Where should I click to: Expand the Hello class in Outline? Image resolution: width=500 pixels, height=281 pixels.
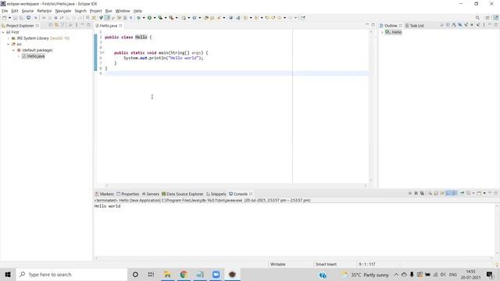click(382, 32)
